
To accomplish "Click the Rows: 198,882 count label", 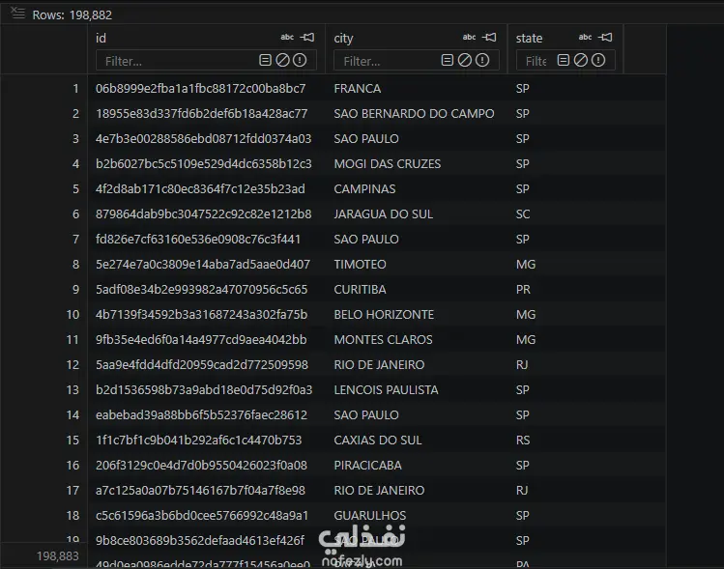I will click(72, 14).
